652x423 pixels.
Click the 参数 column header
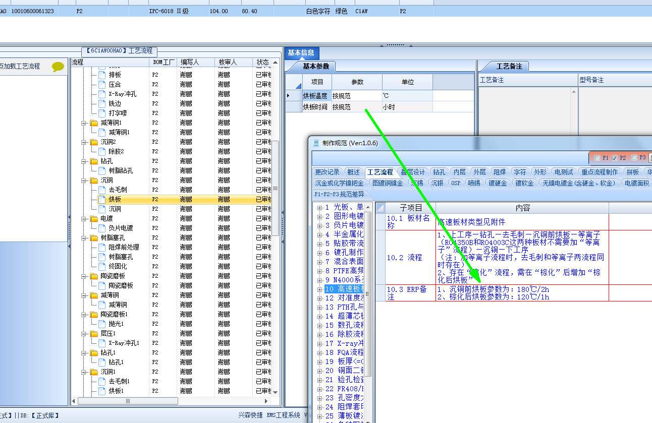tap(357, 82)
